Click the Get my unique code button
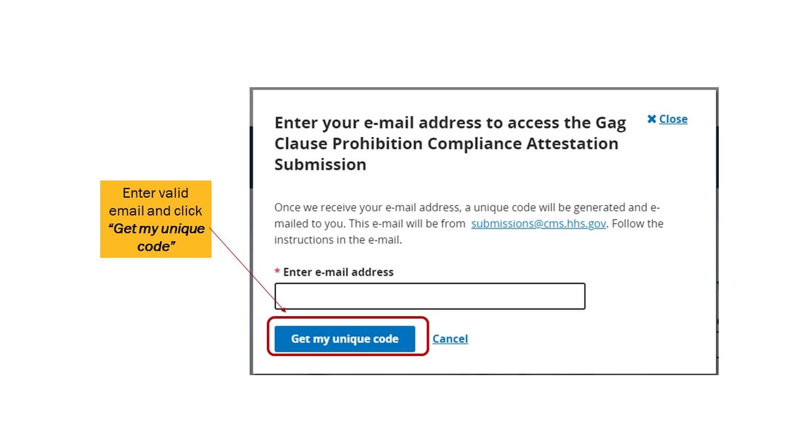This screenshot has height=442, width=787. click(346, 339)
